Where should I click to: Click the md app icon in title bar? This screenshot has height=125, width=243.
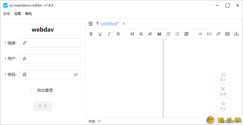(x=5, y=5)
